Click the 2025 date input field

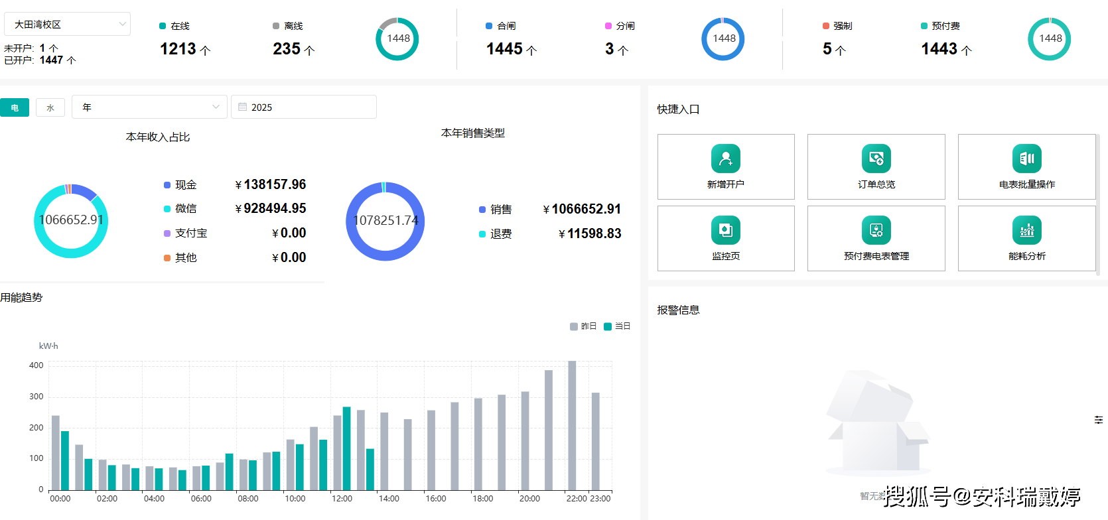(304, 107)
